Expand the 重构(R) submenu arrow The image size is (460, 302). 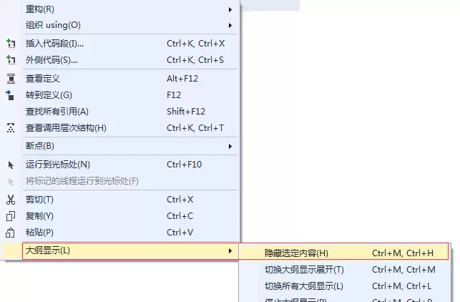pyautogui.click(x=230, y=9)
